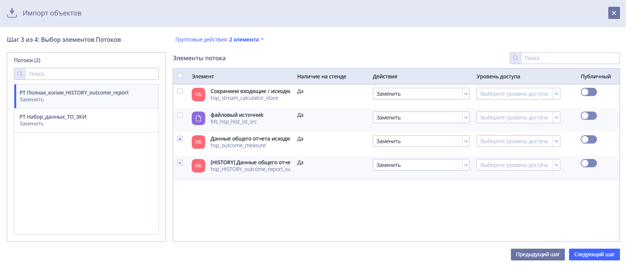626x266 pixels.
Task: Click SQL icon for hsp_stream_calculator_store
Action: (198, 95)
